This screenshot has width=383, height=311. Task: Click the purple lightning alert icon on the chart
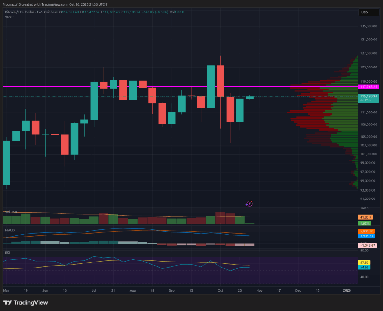pyautogui.click(x=249, y=204)
